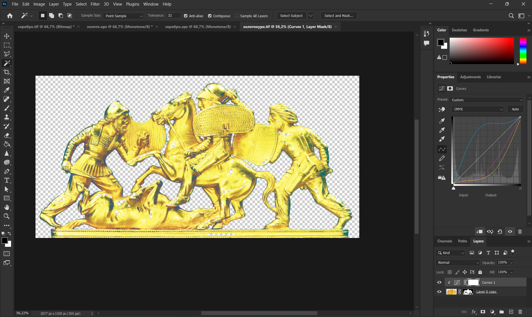
Task: Toggle clip adjustment to layer below
Action: pyautogui.click(x=480, y=232)
